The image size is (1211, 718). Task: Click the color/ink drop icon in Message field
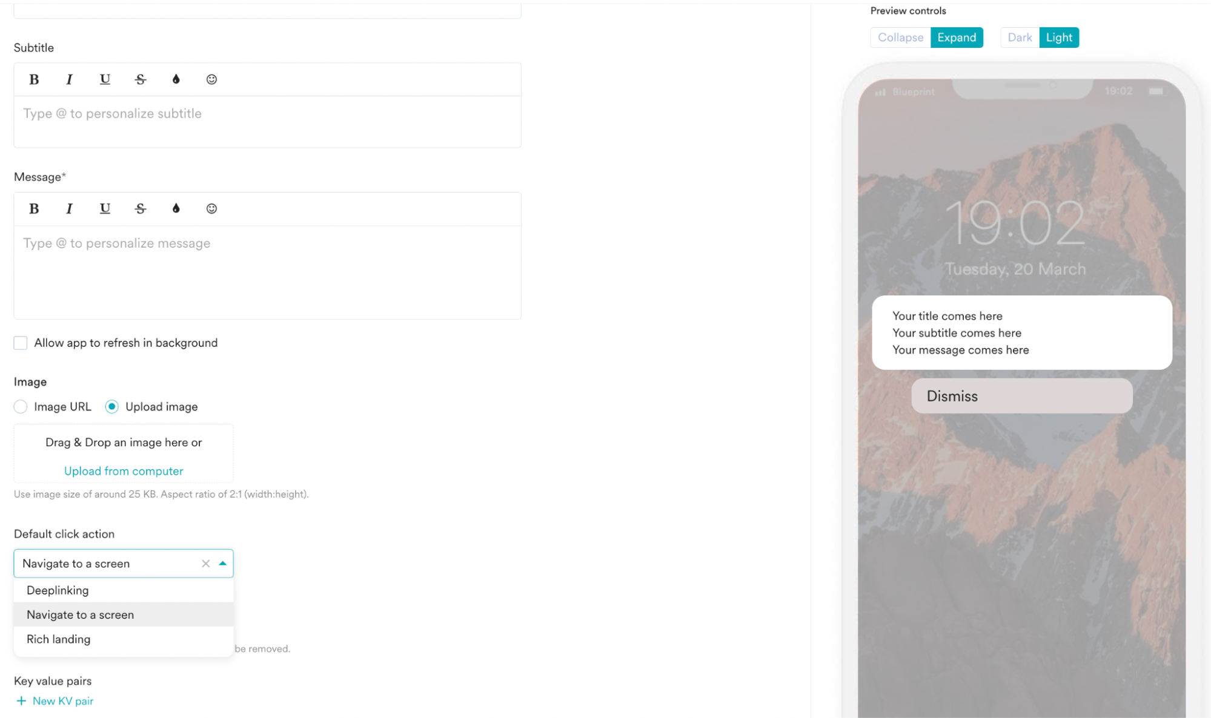pyautogui.click(x=175, y=209)
